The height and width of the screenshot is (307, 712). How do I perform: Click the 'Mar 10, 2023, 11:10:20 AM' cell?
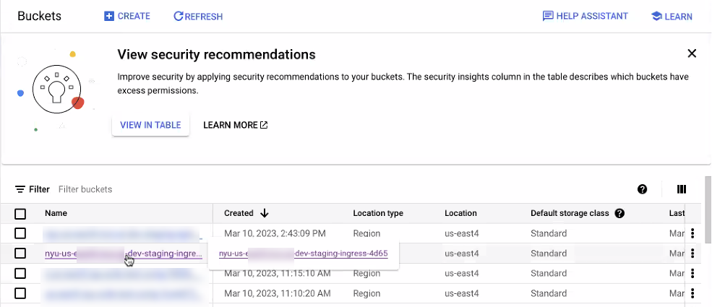pos(278,293)
